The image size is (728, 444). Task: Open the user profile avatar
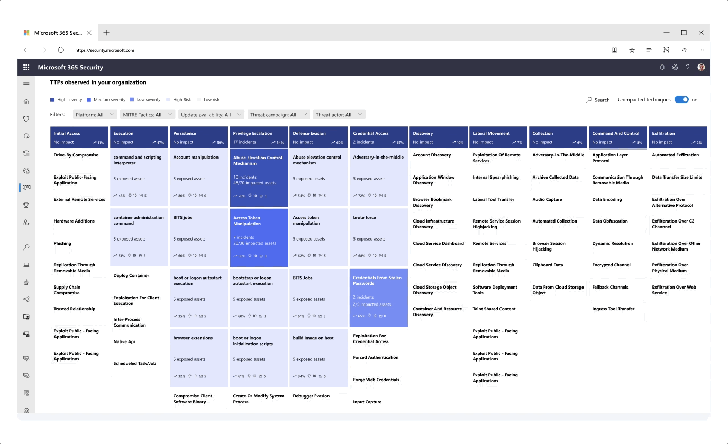tap(701, 67)
